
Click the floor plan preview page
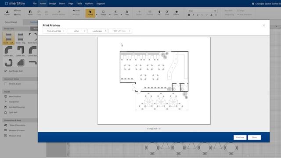click(x=154, y=81)
